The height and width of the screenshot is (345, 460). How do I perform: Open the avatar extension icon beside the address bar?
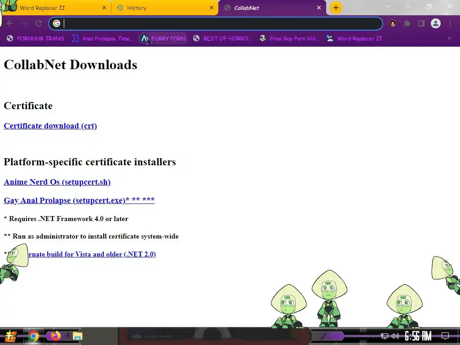pos(393,23)
